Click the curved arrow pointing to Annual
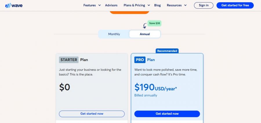 (x=144, y=26)
